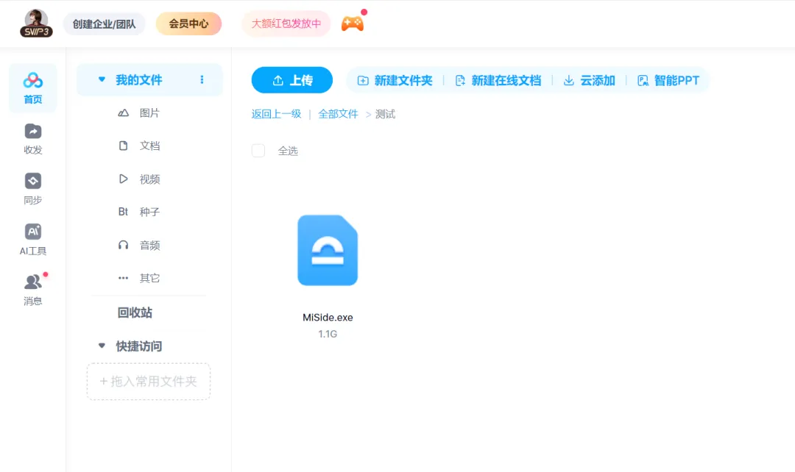The image size is (795, 472).
Task: Click the Bt 种子 icon
Action: click(123, 212)
